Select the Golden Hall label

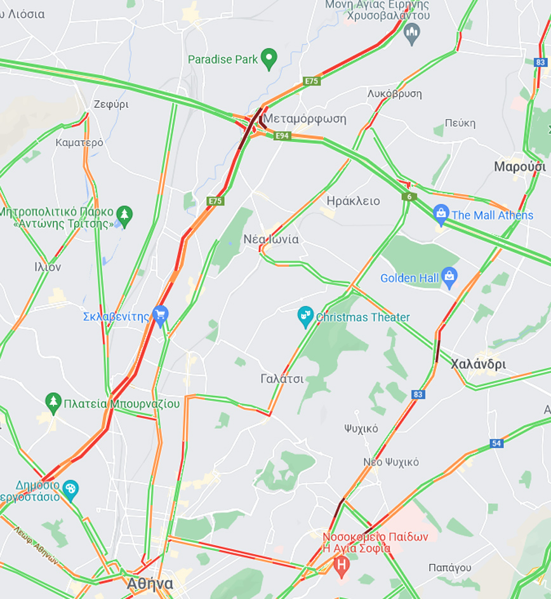click(409, 278)
